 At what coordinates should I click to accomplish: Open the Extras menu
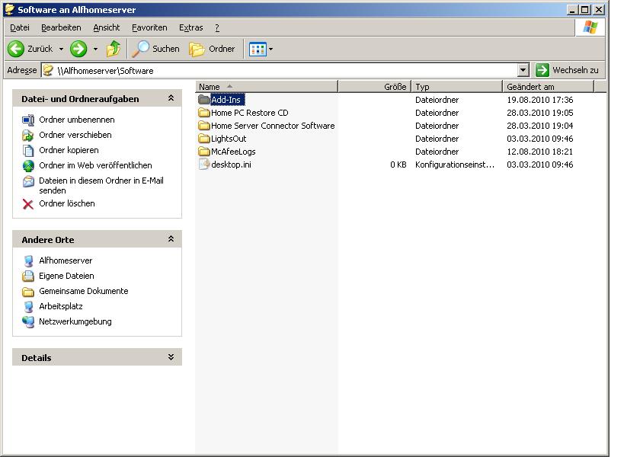coord(190,27)
